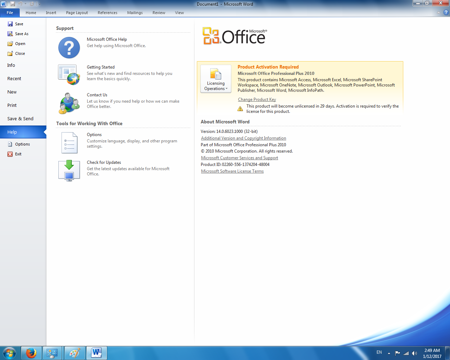Open Microsoft Customer Services and Support link

239,158
